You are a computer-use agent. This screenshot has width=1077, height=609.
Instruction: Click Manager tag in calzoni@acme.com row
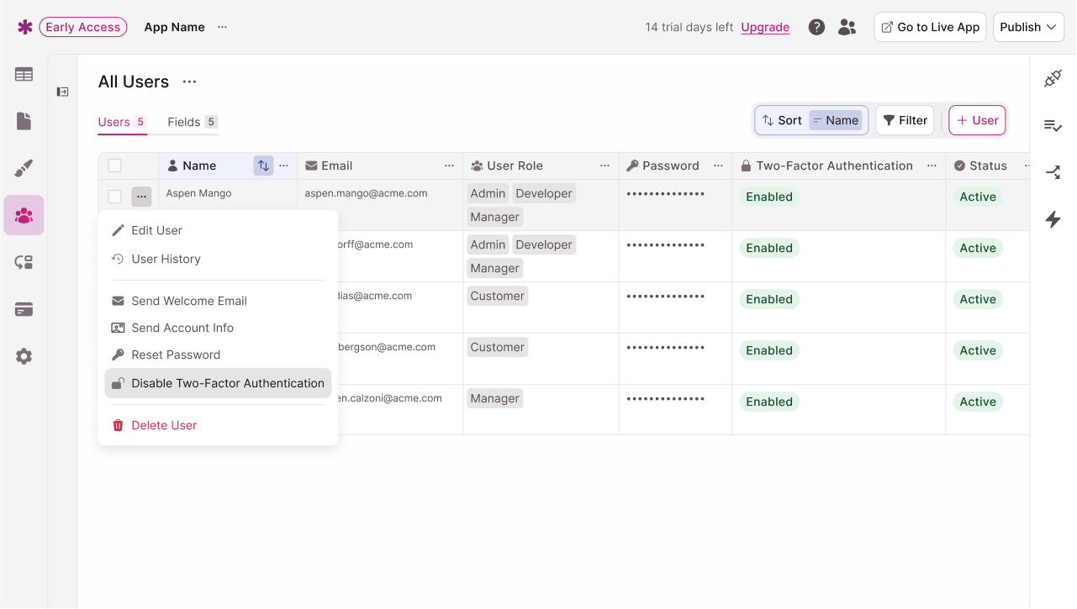click(x=494, y=398)
